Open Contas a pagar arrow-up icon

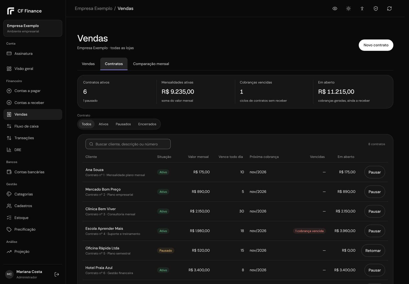click(9, 91)
